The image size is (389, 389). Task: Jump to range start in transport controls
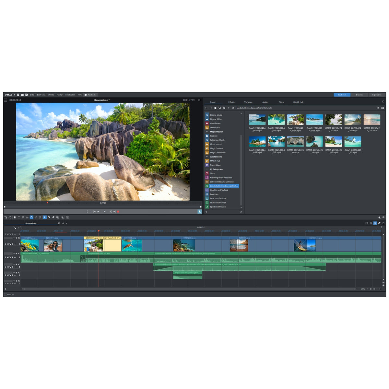tap(95, 211)
